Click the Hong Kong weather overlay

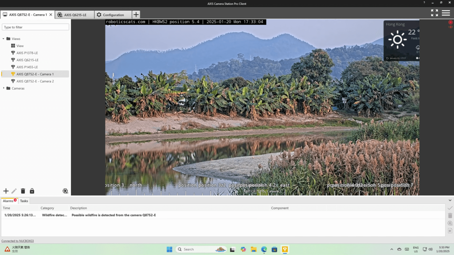click(401, 40)
